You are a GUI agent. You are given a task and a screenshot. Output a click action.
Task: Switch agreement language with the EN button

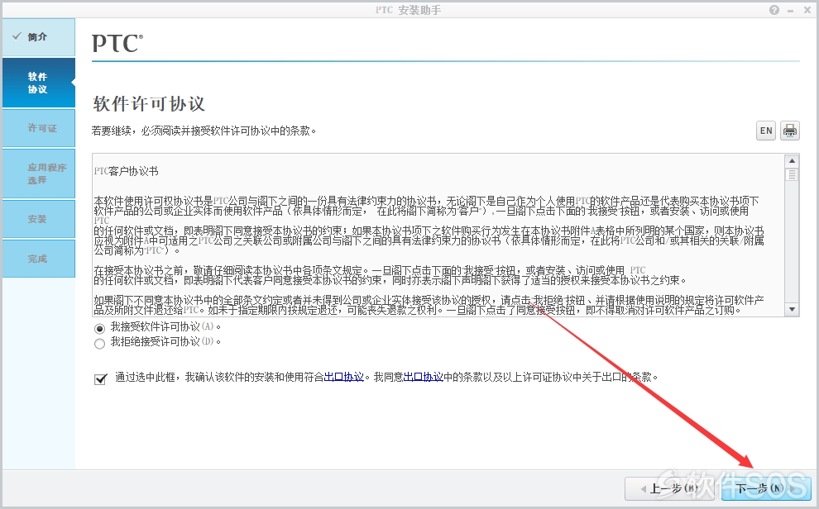pos(766,131)
